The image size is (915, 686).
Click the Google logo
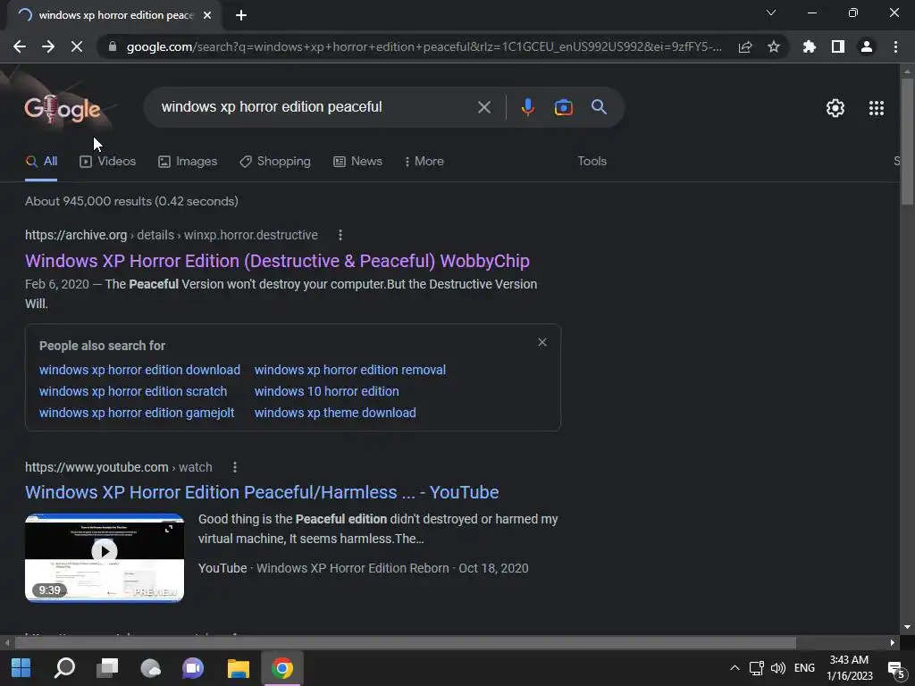(x=63, y=108)
